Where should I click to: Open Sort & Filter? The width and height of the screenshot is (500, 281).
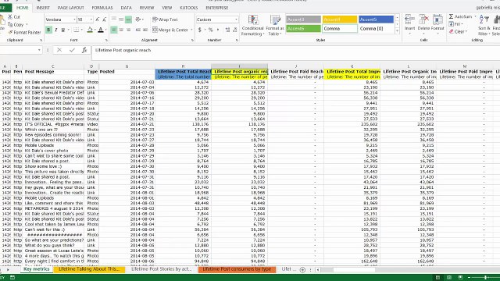point(484,25)
